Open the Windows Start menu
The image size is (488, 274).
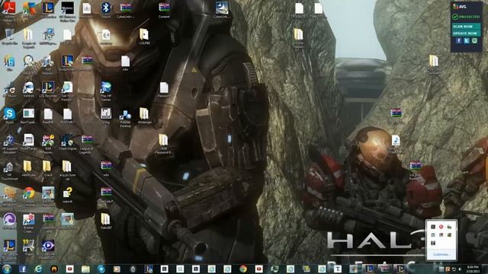[7, 269]
